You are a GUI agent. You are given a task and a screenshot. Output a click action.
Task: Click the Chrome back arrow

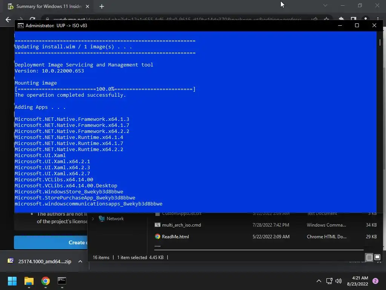[x=8, y=20]
